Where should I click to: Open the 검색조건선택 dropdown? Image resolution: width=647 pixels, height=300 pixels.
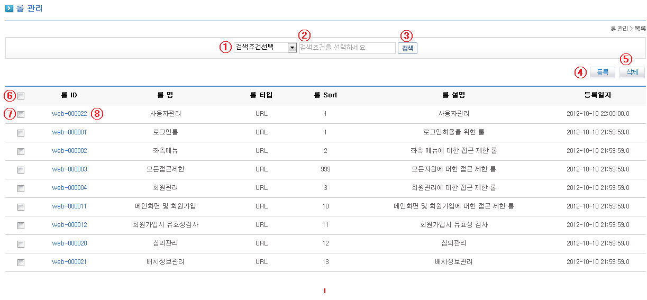tap(265, 48)
